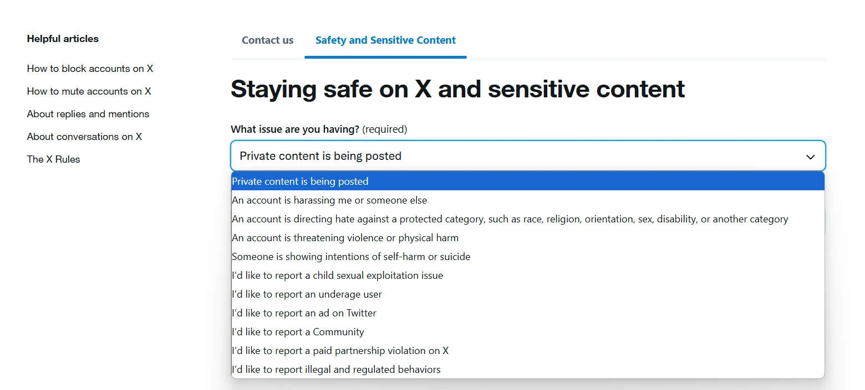Select 'threatening violence or physical harm' option
The height and width of the screenshot is (390, 865).
(x=345, y=238)
